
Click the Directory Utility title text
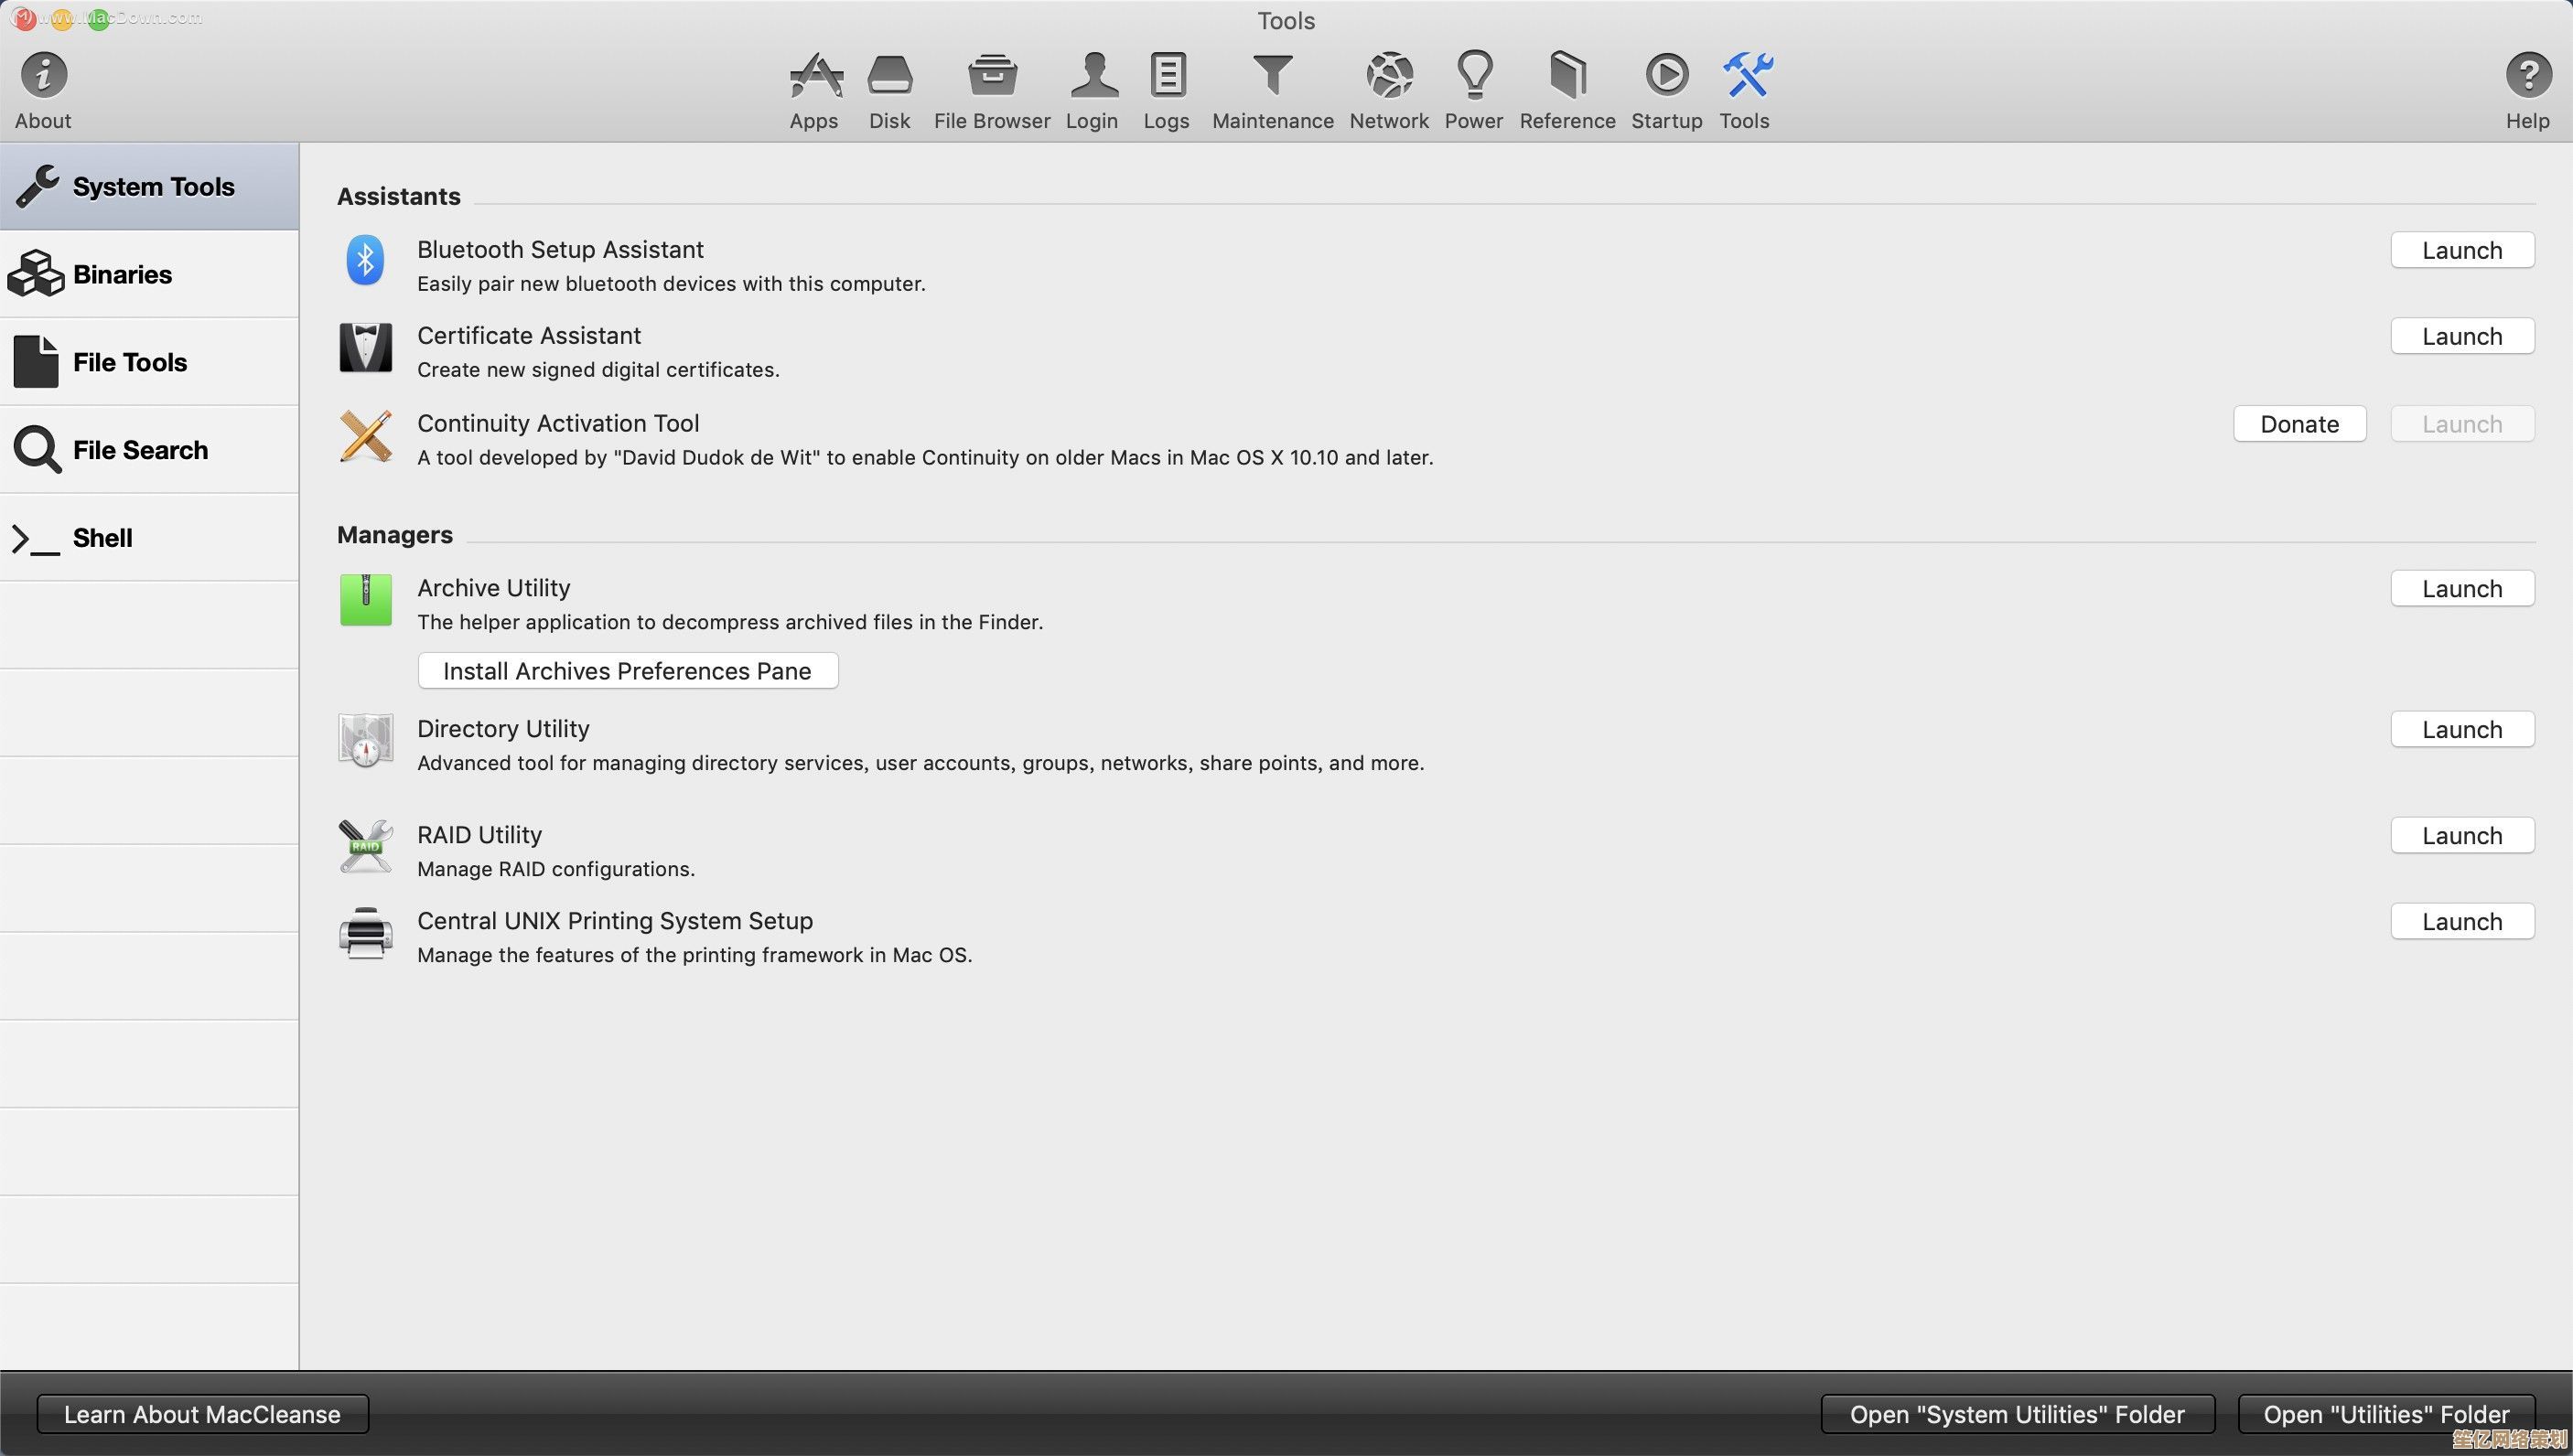pyautogui.click(x=503, y=728)
